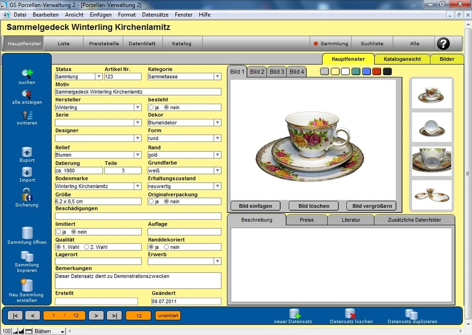Viewport: 472px width, 335px height.
Task: Set Handdekoriert to nein
Action: click(x=167, y=247)
